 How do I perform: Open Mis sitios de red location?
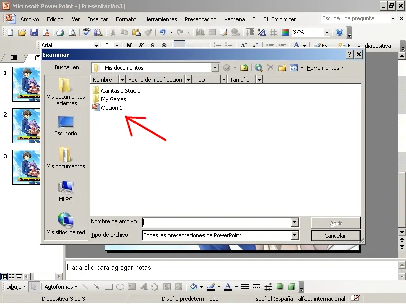coord(65,223)
